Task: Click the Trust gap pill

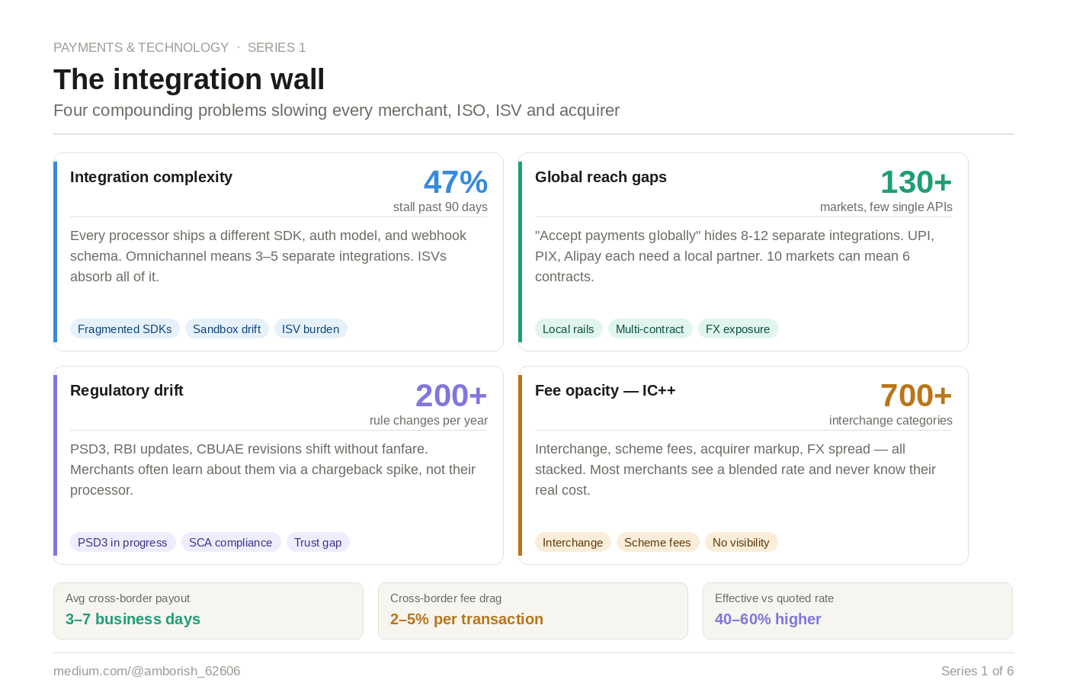Action: (x=318, y=542)
